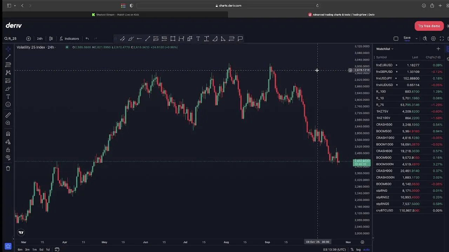Select the horizontal line tool in favorites toolbar

click(139, 38)
